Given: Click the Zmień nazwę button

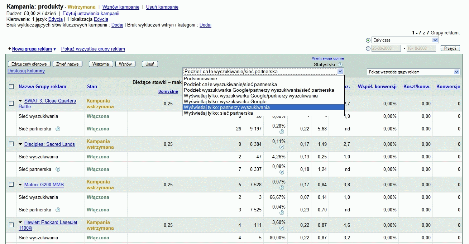Looking at the screenshot, I should [68, 64].
